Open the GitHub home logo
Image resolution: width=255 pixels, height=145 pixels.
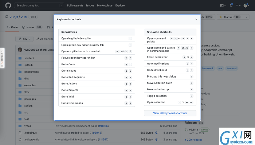8,5
